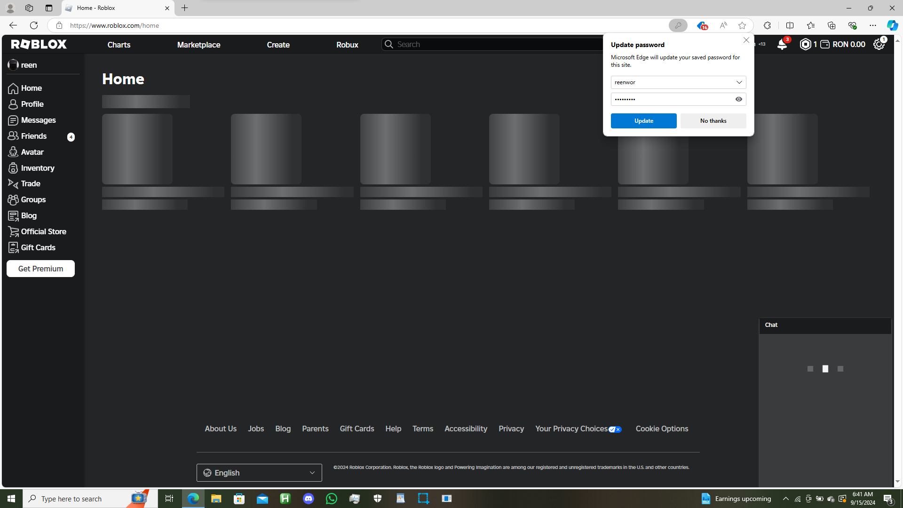Open About Us footer link
This screenshot has height=508, width=903.
point(221,429)
